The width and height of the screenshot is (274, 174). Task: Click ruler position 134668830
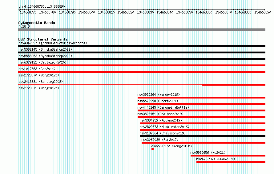145,12
